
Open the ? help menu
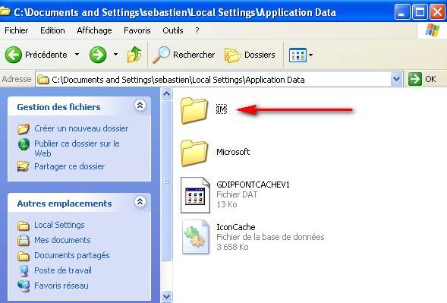[x=197, y=30]
